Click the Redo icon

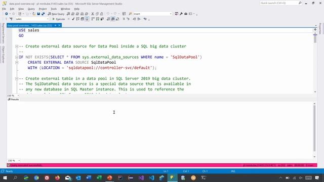pyautogui.click(x=115, y=14)
